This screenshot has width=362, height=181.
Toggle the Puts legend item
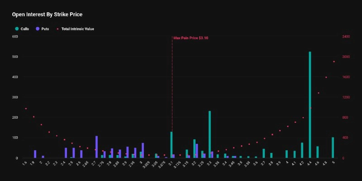tap(42, 29)
